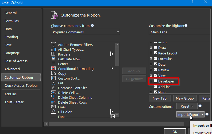
Task: Click the Delete Sheet Columns icon
Action: tap(53, 97)
